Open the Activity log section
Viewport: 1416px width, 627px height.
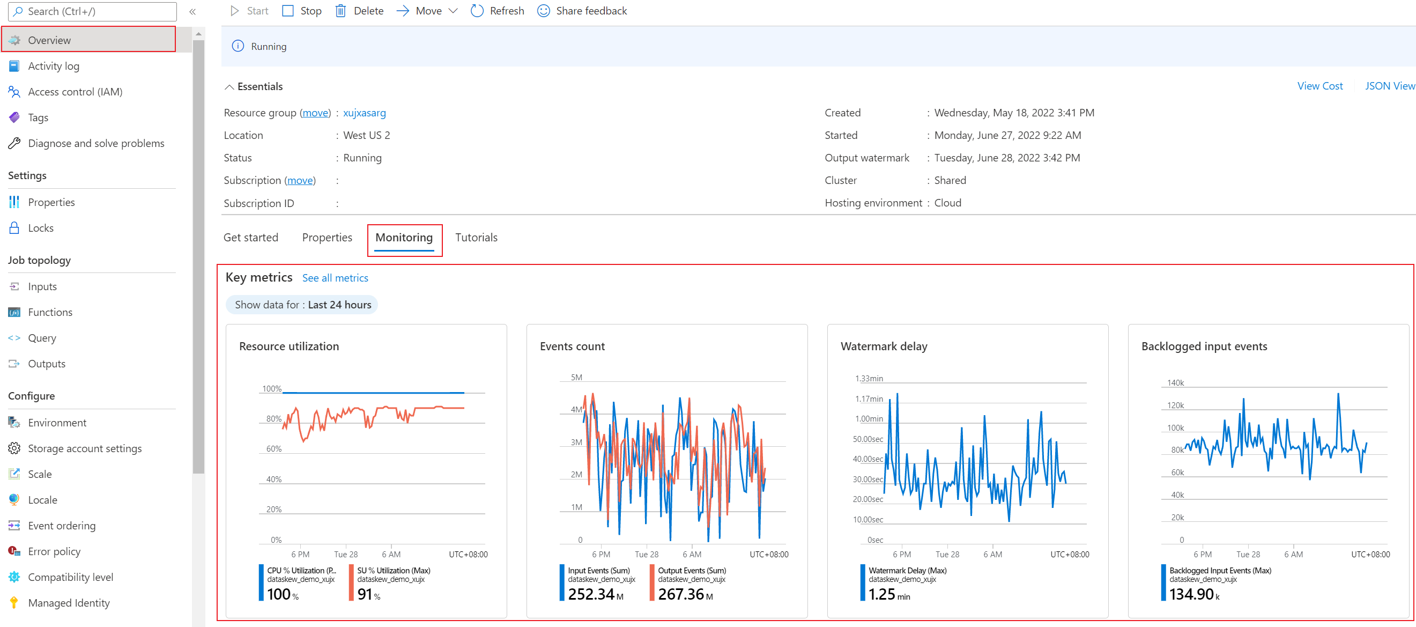(53, 65)
